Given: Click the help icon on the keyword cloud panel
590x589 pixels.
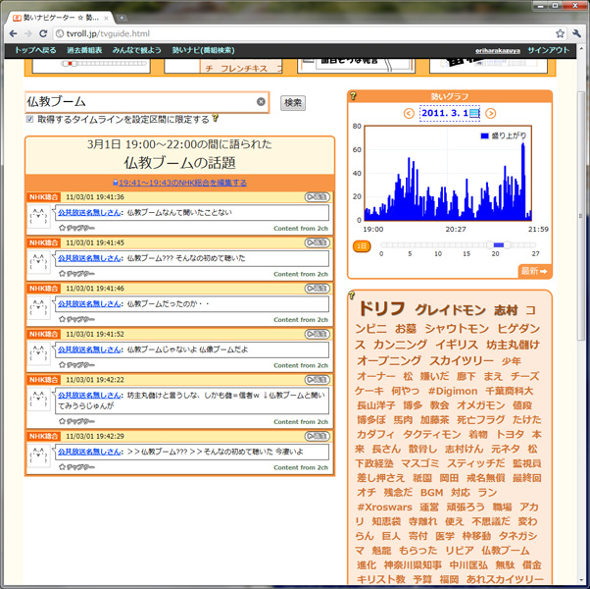Looking at the screenshot, I should 352,295.
